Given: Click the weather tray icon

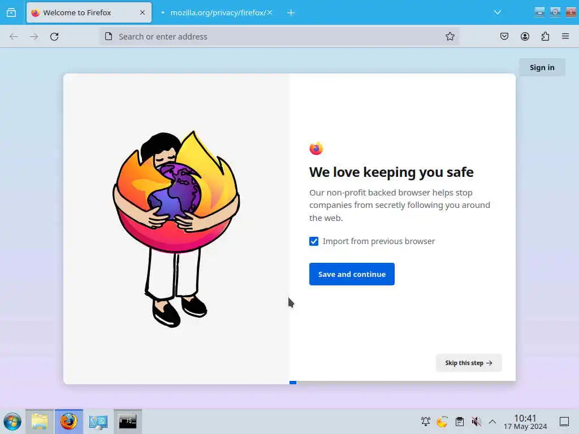Looking at the screenshot, I should pyautogui.click(x=442, y=422).
